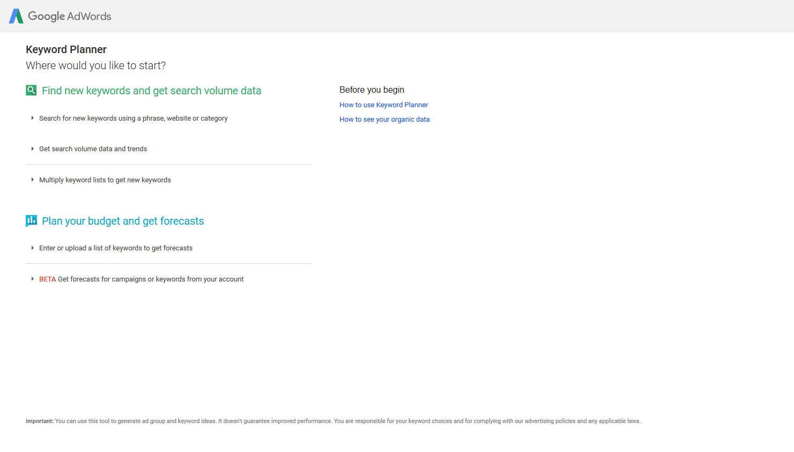Expand the get search volume data arrow
The image size is (794, 452).
pos(32,149)
